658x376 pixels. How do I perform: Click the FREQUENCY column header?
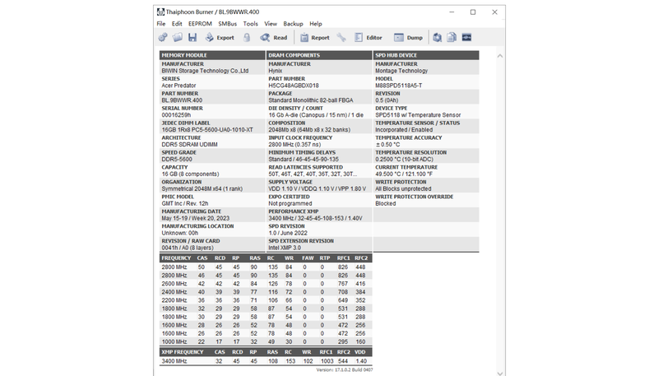(176, 258)
